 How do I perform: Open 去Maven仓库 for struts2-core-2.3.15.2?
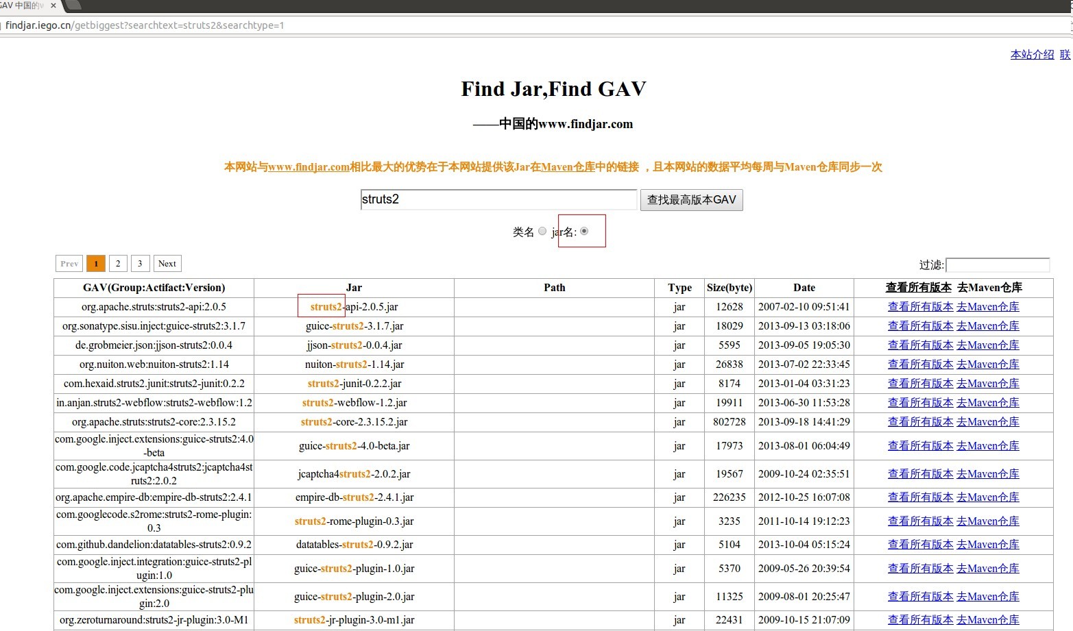pyautogui.click(x=988, y=421)
